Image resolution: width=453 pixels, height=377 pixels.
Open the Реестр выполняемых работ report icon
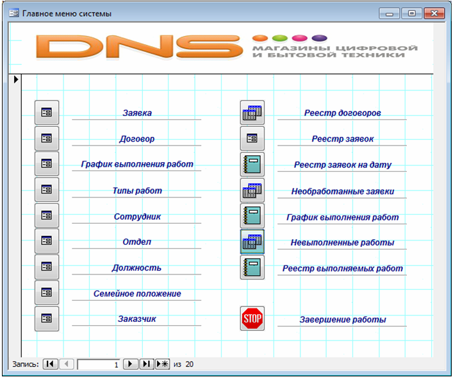252,267
